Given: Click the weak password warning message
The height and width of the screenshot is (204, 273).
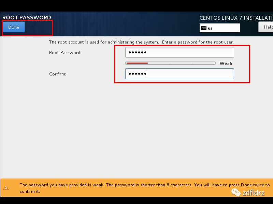Looking at the screenshot, I should click(144, 188).
